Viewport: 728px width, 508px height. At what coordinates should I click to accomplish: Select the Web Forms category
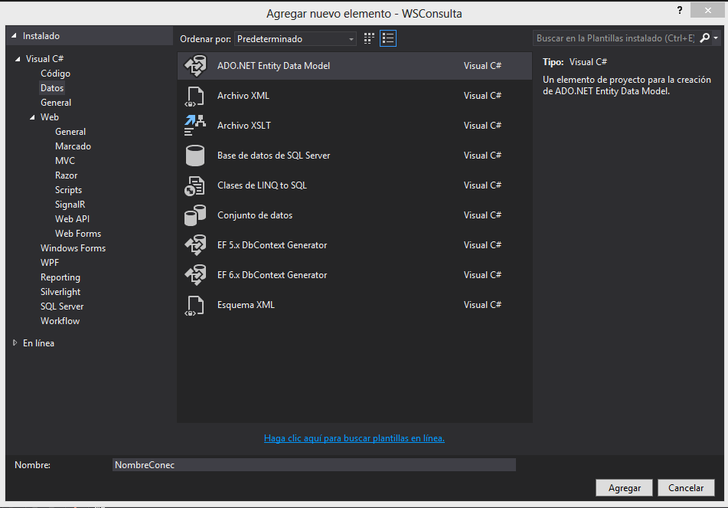pos(77,234)
